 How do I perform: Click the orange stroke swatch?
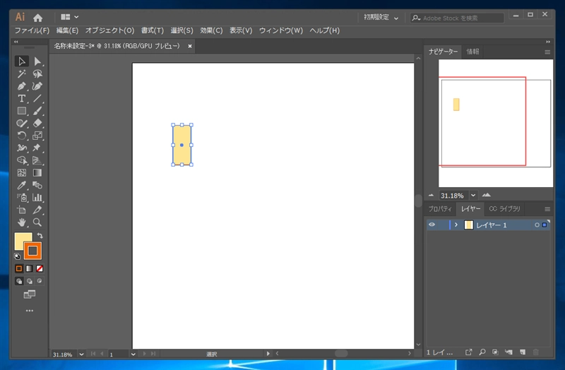pos(32,251)
